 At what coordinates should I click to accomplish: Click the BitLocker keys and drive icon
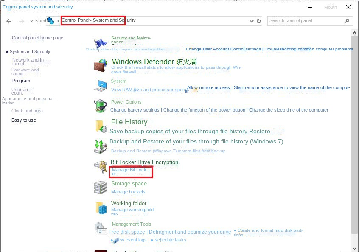point(100,167)
